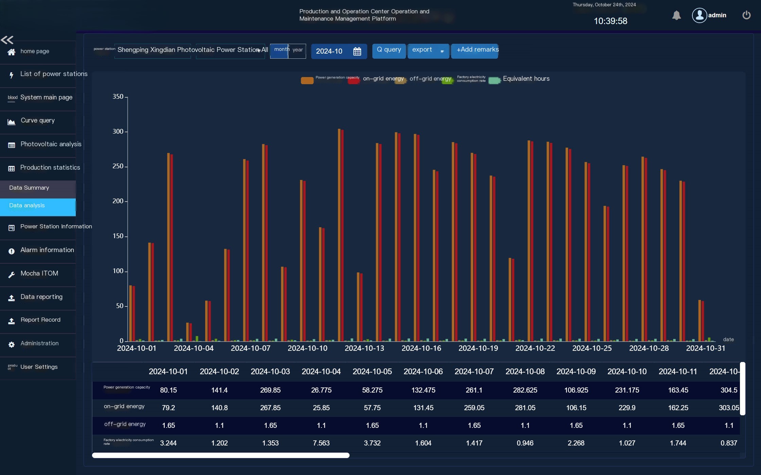Viewport: 761px width, 475px height.
Task: Open Curve query menu item
Action: tap(37, 121)
